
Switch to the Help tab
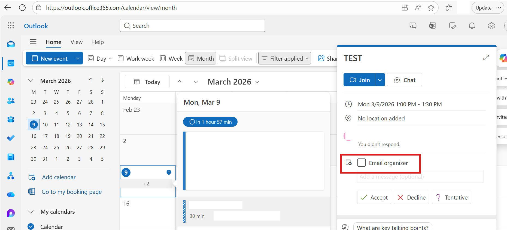98,42
